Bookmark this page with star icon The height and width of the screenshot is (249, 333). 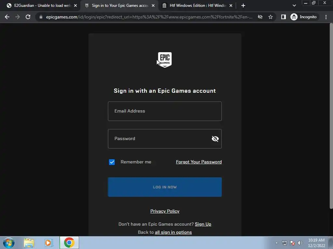[x=270, y=17]
